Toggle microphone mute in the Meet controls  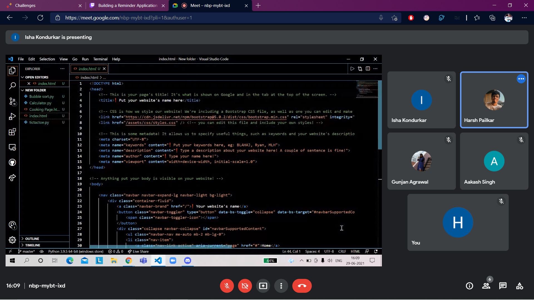click(x=227, y=286)
